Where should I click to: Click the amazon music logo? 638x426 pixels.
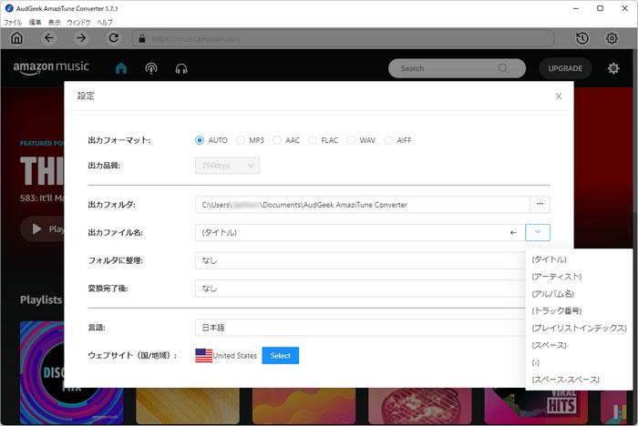(51, 67)
